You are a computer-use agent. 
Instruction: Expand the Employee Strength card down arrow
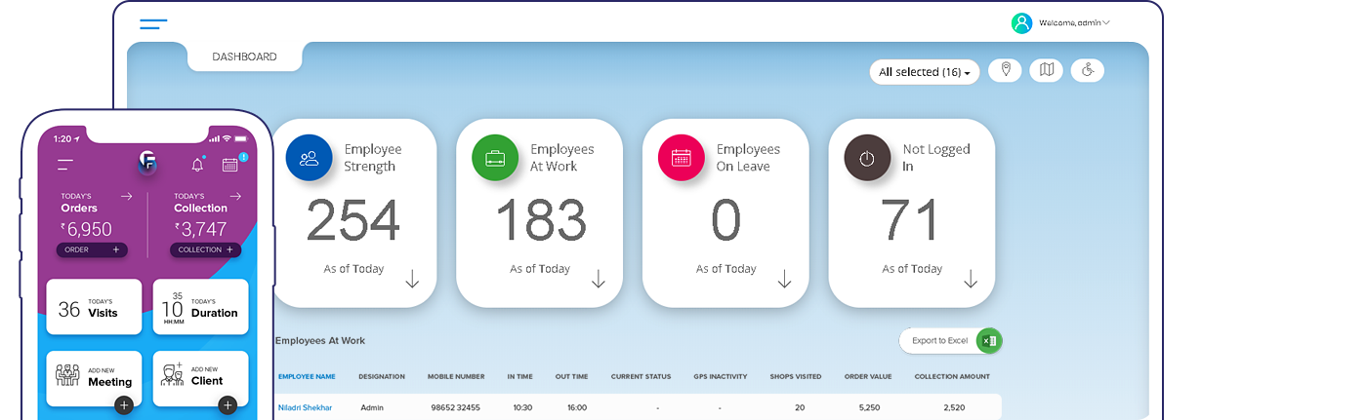412,281
